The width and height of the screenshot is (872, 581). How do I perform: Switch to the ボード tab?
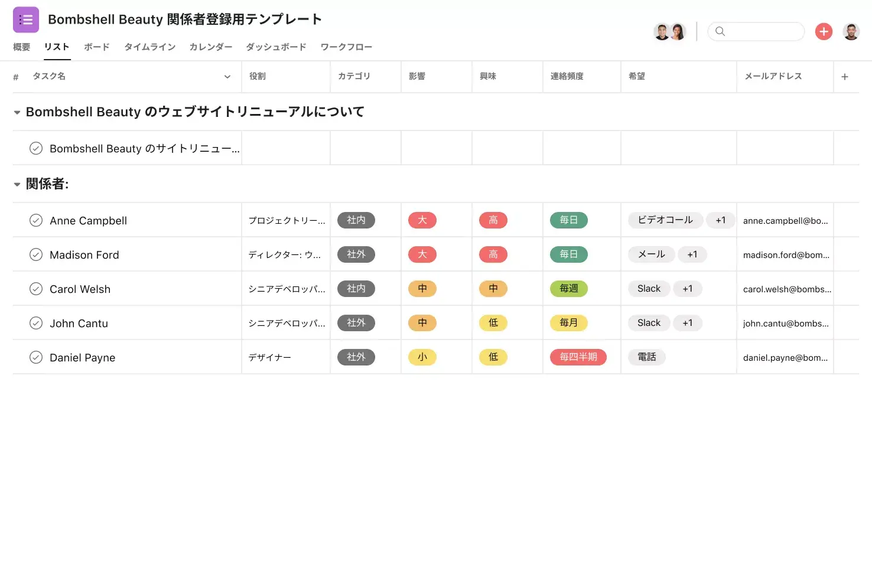tap(97, 47)
